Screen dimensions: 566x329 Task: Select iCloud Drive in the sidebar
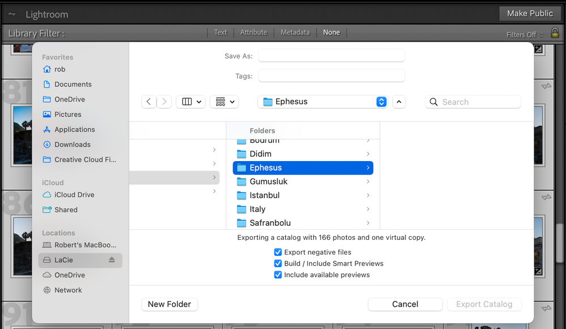pos(74,195)
